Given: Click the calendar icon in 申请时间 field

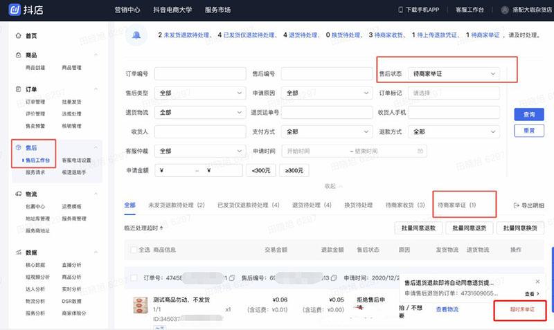Looking at the screenshot, I should pos(421,150).
